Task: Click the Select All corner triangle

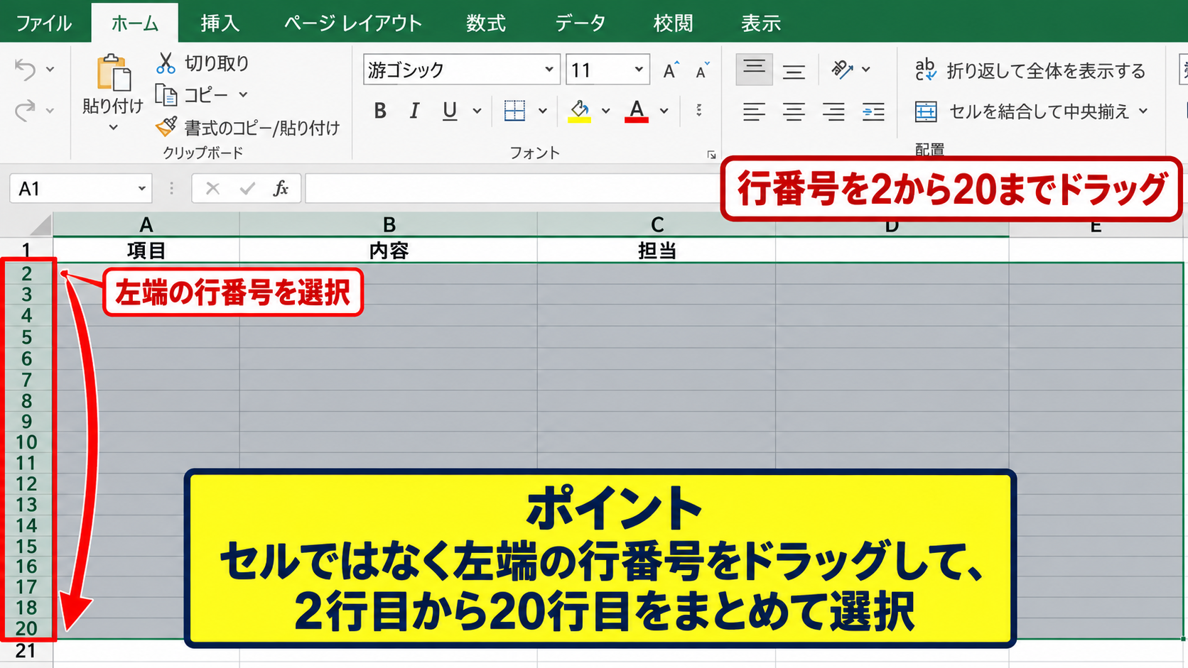Action: tap(40, 226)
